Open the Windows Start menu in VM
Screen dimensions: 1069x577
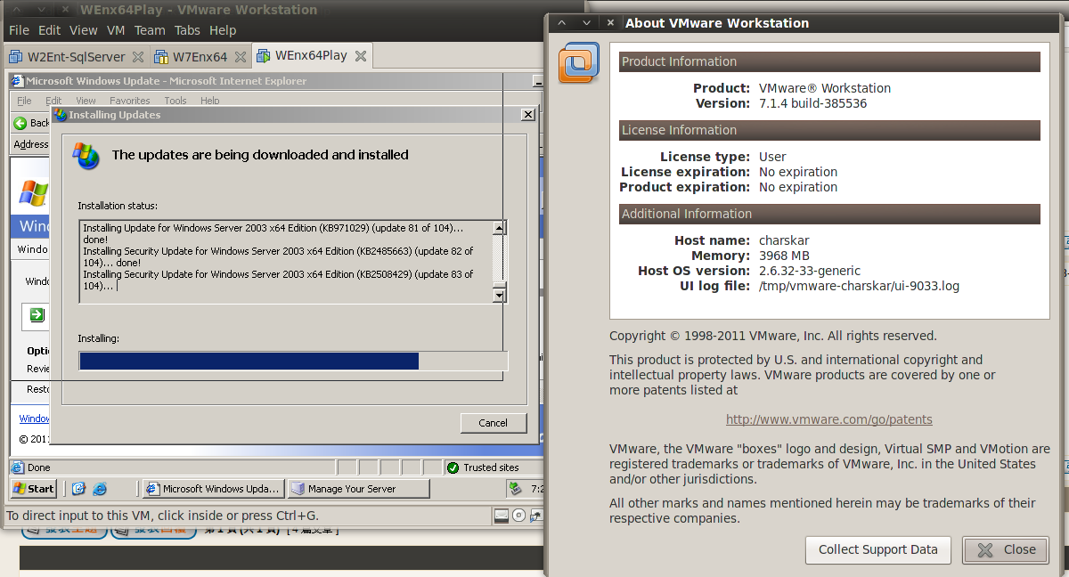tap(34, 489)
